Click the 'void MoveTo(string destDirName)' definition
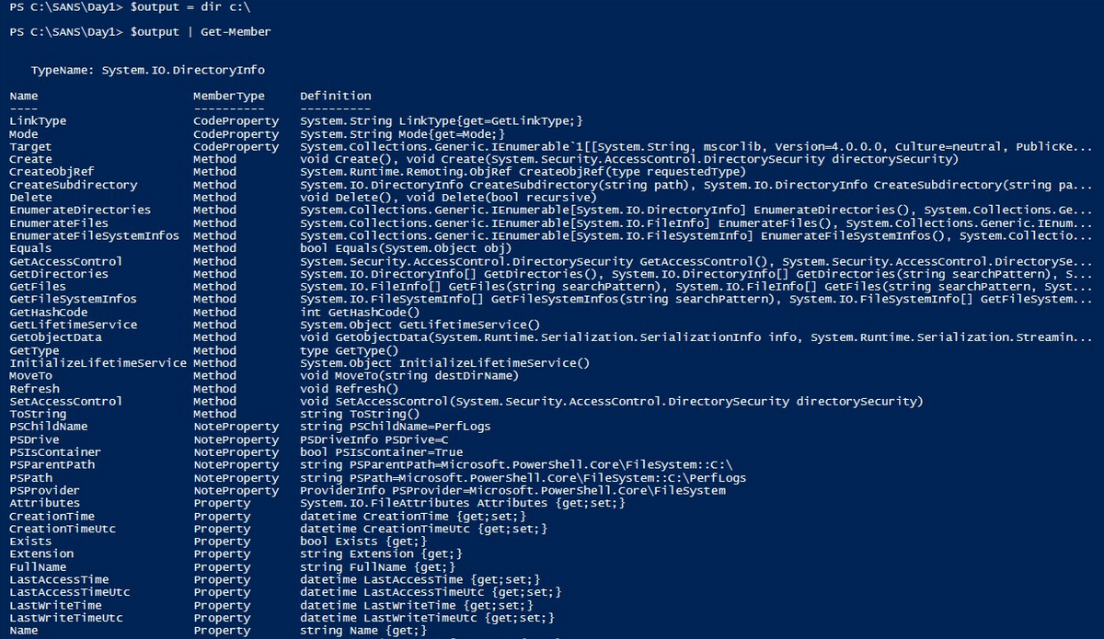 (409, 375)
